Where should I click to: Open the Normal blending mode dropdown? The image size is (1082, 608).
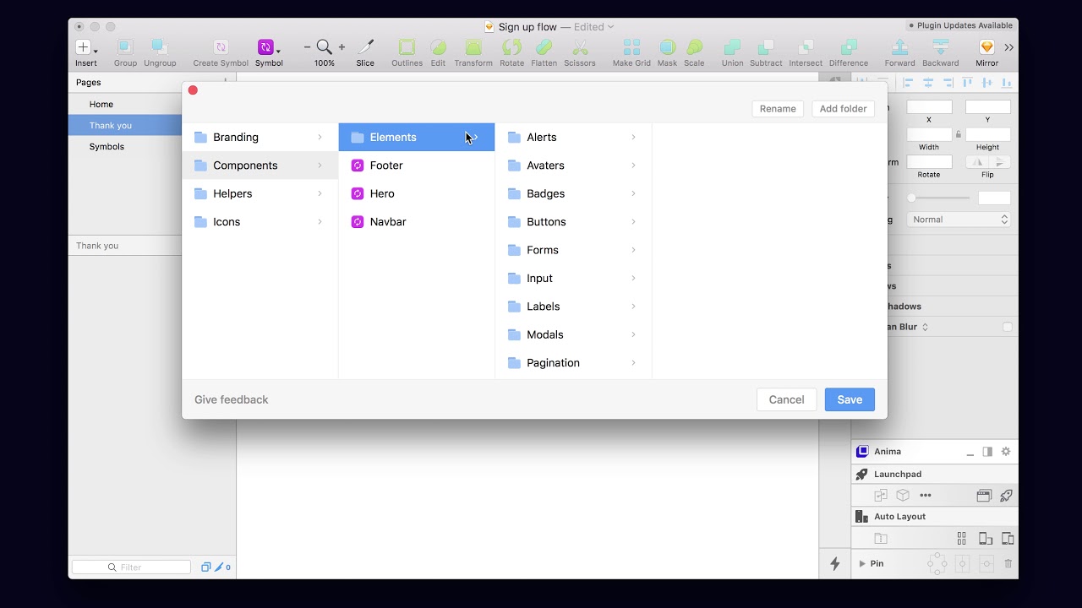959,219
